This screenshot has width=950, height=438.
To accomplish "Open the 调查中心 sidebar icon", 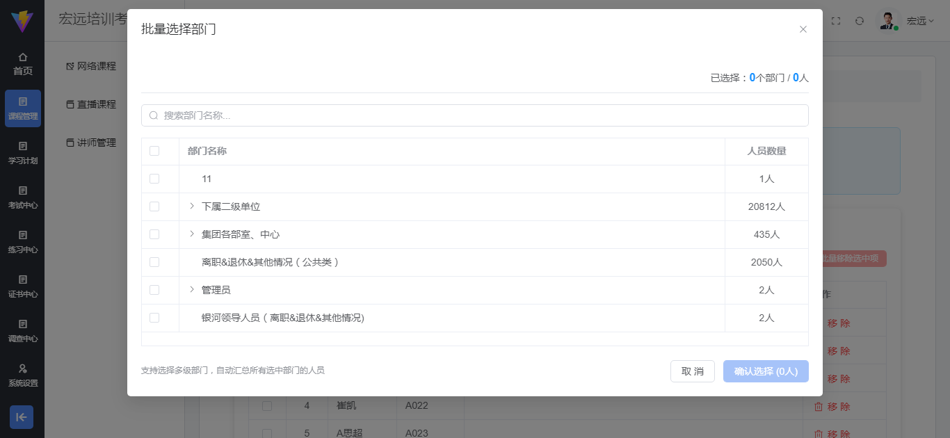I will point(22,330).
